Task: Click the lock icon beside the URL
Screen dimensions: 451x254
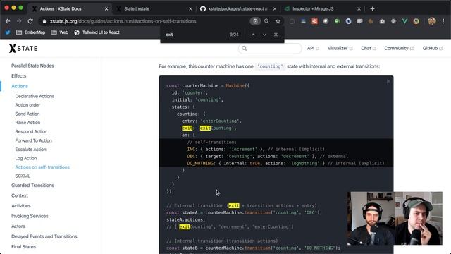Action: click(44, 21)
